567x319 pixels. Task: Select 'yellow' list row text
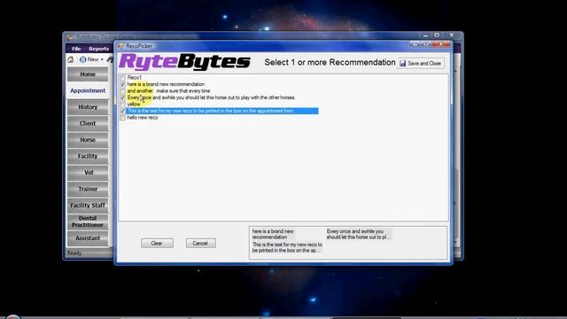[134, 105]
